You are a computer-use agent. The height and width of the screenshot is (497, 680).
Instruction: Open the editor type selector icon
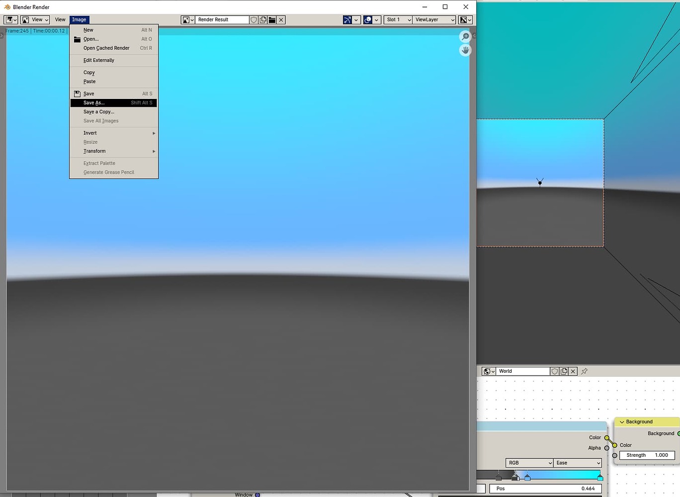click(x=9, y=19)
